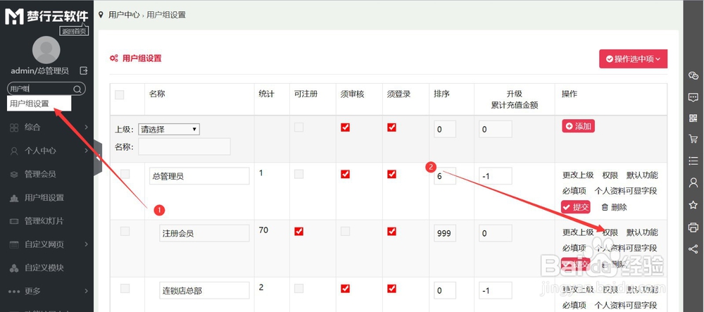Image resolution: width=704 pixels, height=312 pixels.
Task: Select the 总管理员 row checkbox
Action: 125,174
